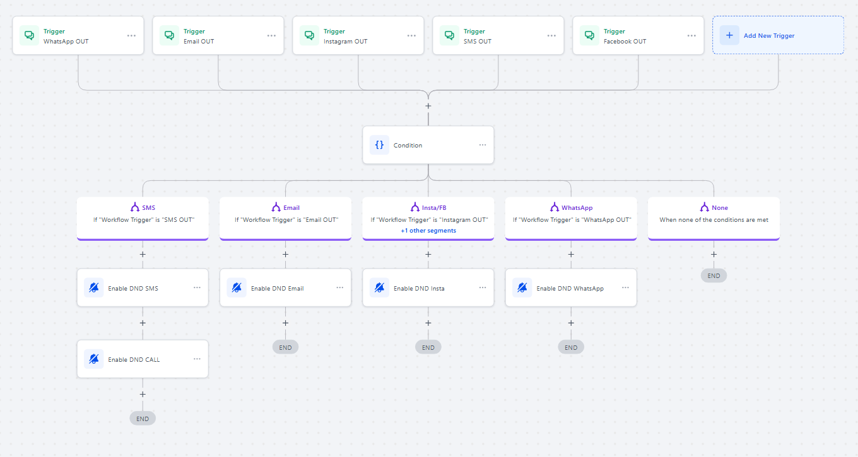
Task: Click the Enable DND Insta muted bell icon
Action: (x=379, y=288)
